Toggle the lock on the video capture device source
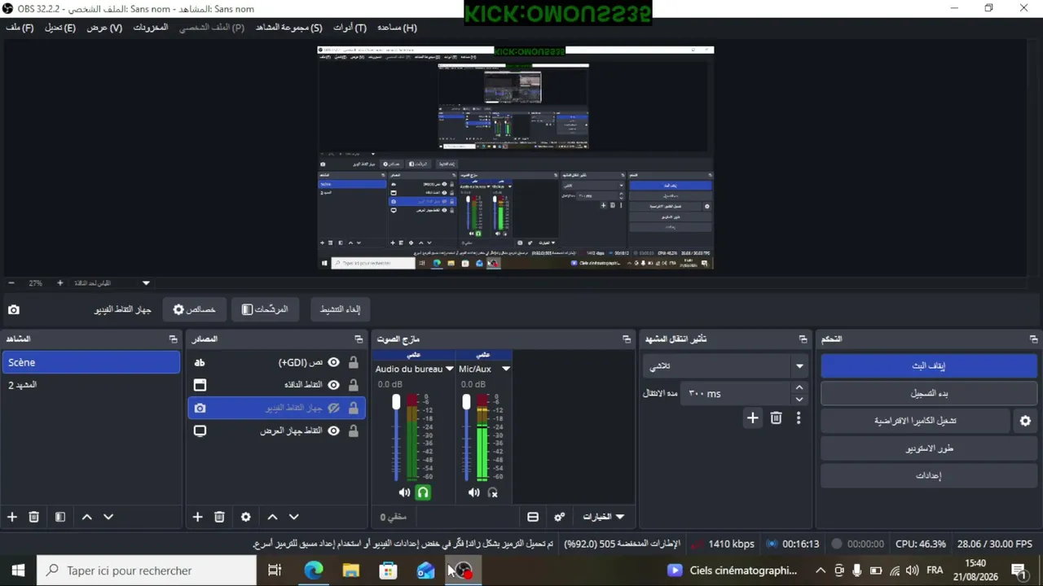Image resolution: width=1043 pixels, height=586 pixels. [x=354, y=408]
